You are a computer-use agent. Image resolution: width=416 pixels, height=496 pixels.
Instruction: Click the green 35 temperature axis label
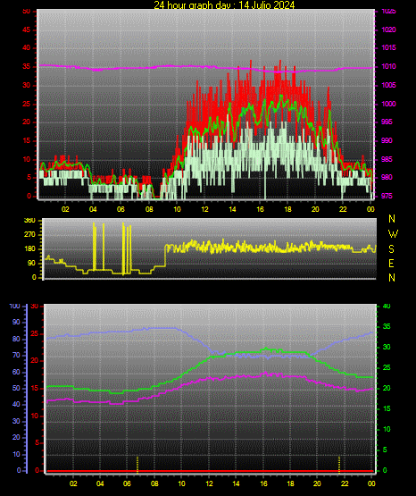click(x=387, y=326)
